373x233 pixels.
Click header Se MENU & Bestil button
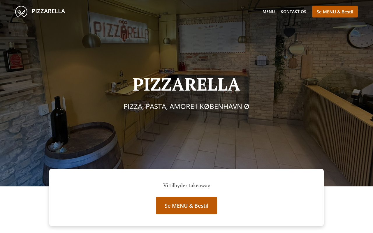335,12
